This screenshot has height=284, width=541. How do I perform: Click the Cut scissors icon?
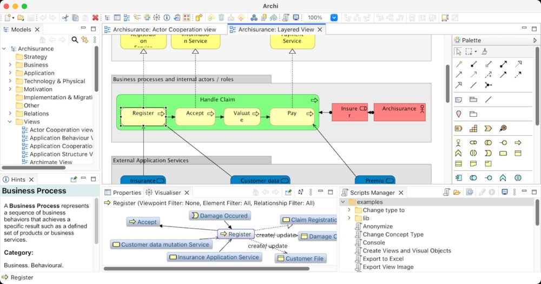tap(65, 18)
